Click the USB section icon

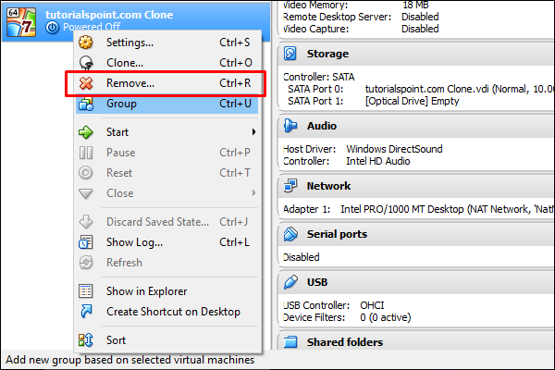[290, 282]
